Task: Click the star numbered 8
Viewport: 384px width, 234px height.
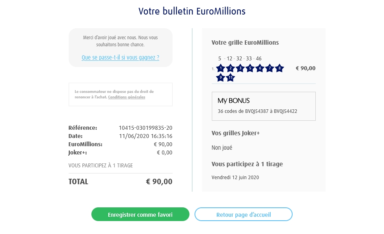Action: coord(279,68)
